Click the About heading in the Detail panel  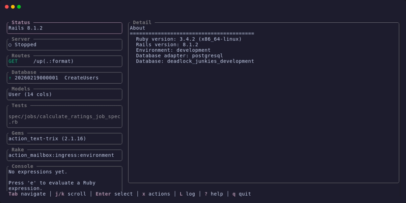[137, 28]
